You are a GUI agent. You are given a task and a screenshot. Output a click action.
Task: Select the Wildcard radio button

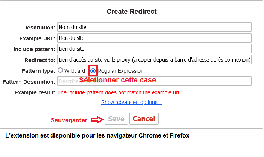(60, 70)
